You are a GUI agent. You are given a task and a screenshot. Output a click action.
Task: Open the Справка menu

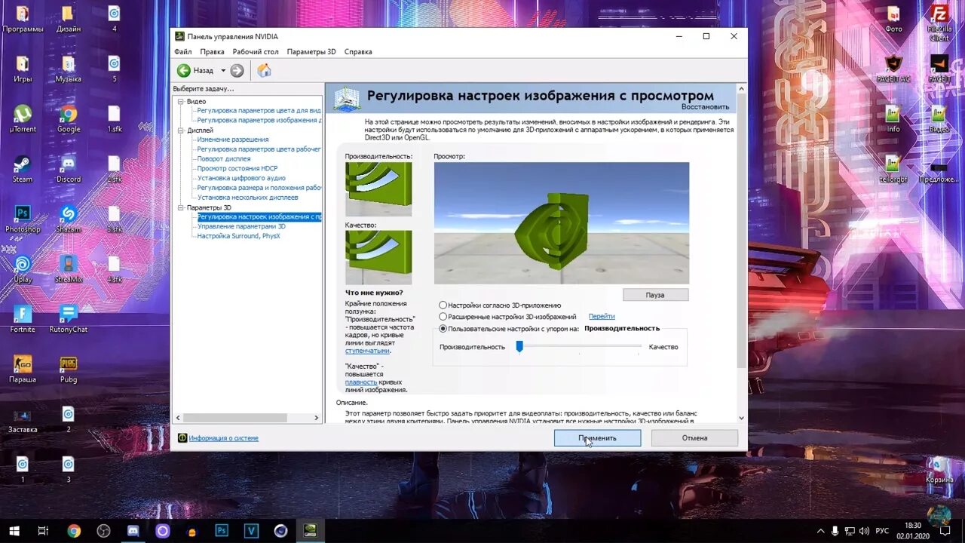[358, 51]
